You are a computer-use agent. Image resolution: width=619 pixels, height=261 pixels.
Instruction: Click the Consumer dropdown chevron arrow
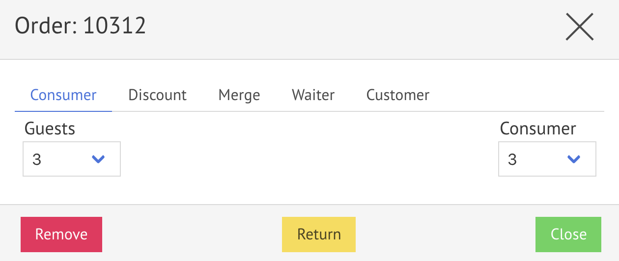pyautogui.click(x=574, y=159)
